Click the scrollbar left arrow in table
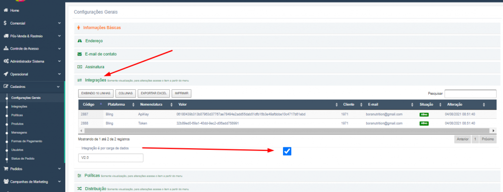This screenshot has width=503, height=192. tap(81, 131)
